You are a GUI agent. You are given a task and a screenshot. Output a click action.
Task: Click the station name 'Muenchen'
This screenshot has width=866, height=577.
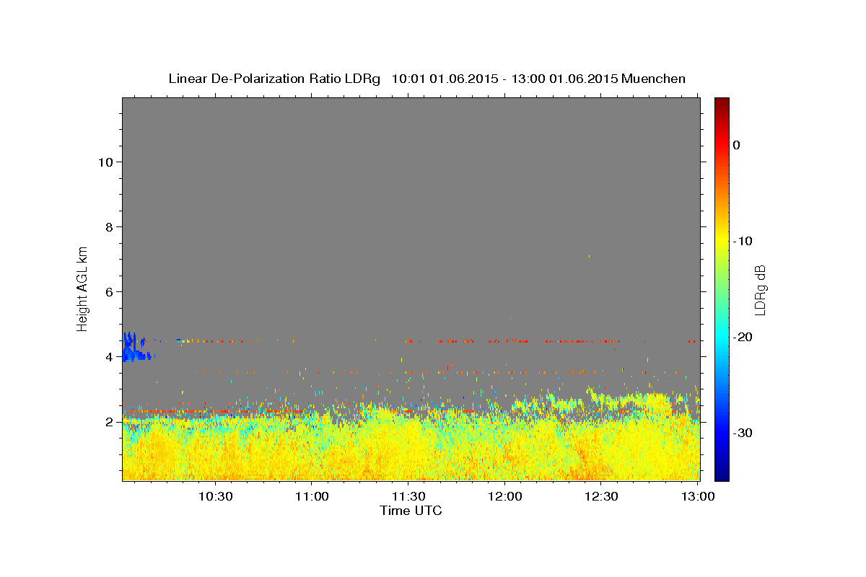654,79
